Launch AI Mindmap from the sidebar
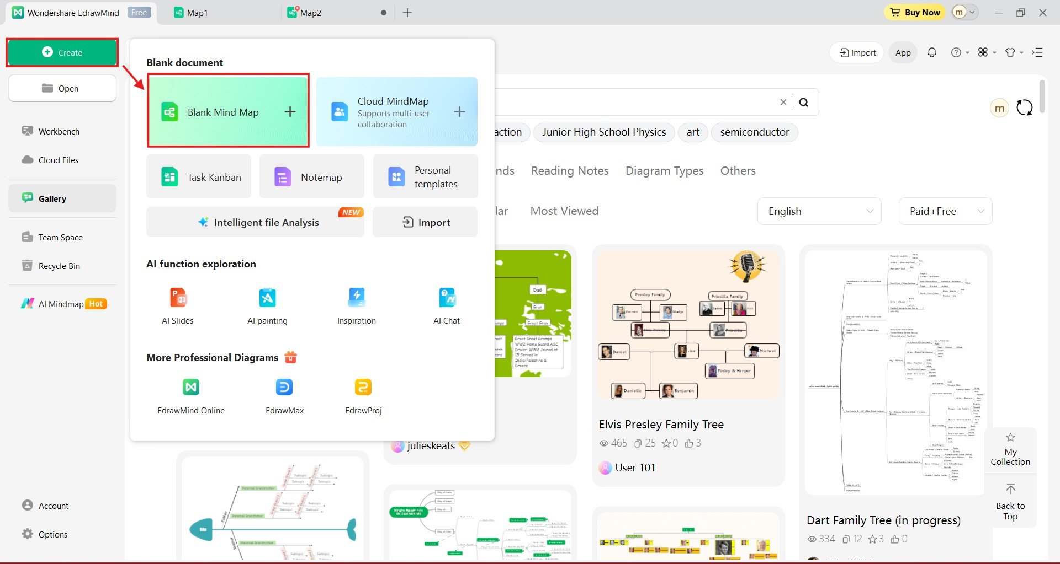This screenshot has width=1060, height=564. point(63,304)
